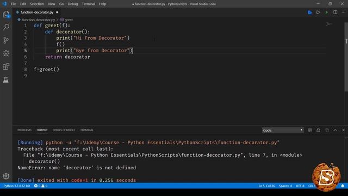Click on the f=greet() code line
The image size is (348, 196).
click(46, 69)
